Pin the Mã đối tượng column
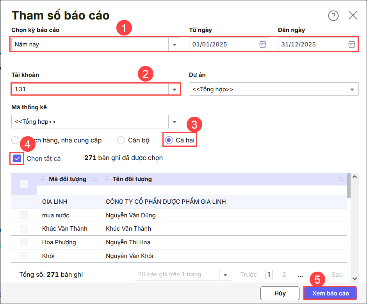 [x=43, y=179]
